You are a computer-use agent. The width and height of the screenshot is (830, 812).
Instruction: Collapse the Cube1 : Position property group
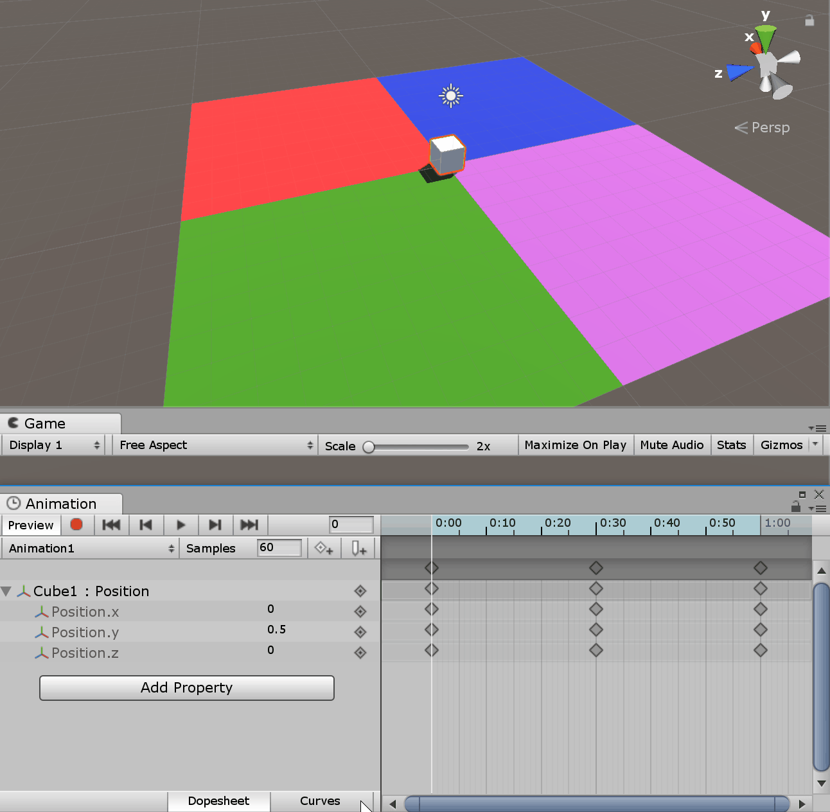click(x=6, y=591)
